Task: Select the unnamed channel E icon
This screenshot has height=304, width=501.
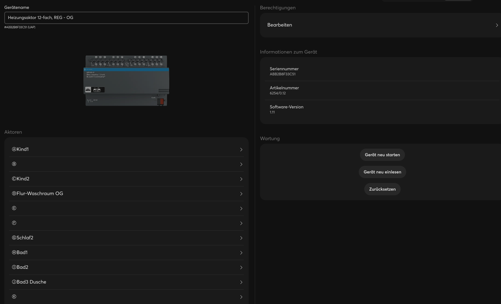Action: pos(14,208)
